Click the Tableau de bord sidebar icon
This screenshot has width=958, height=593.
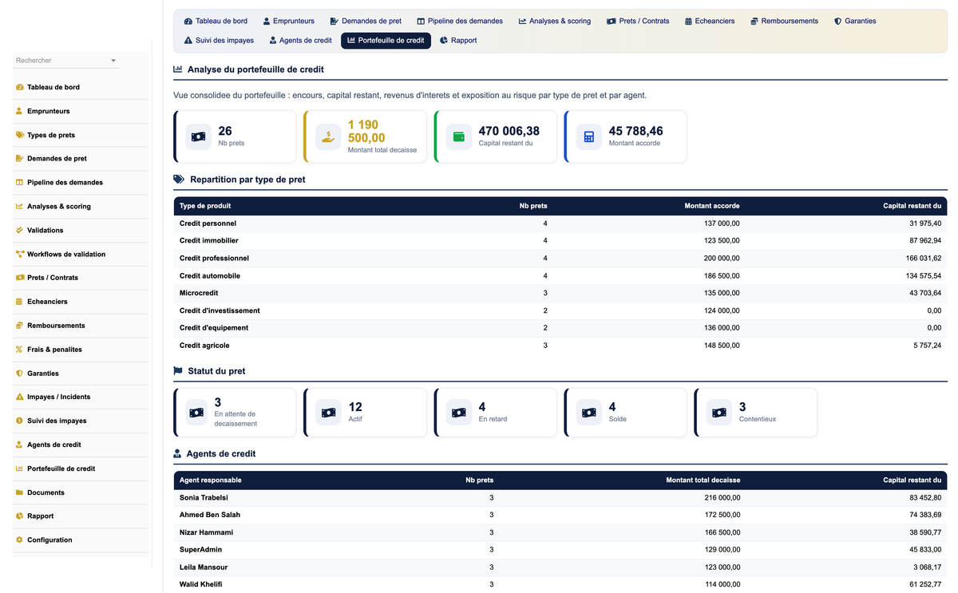point(19,87)
